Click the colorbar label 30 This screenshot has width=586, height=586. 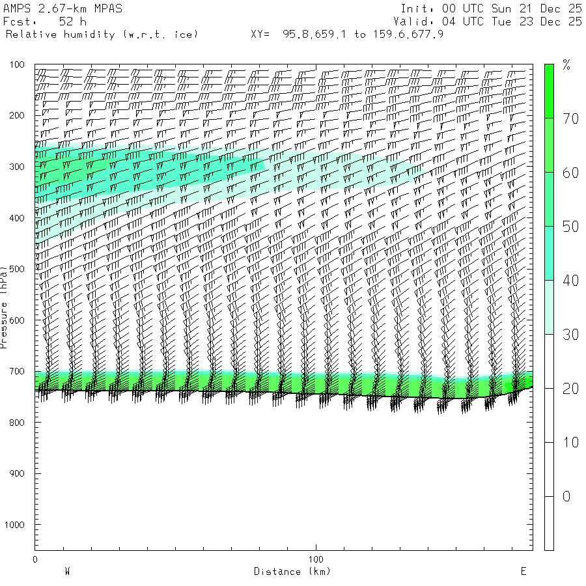(x=570, y=335)
